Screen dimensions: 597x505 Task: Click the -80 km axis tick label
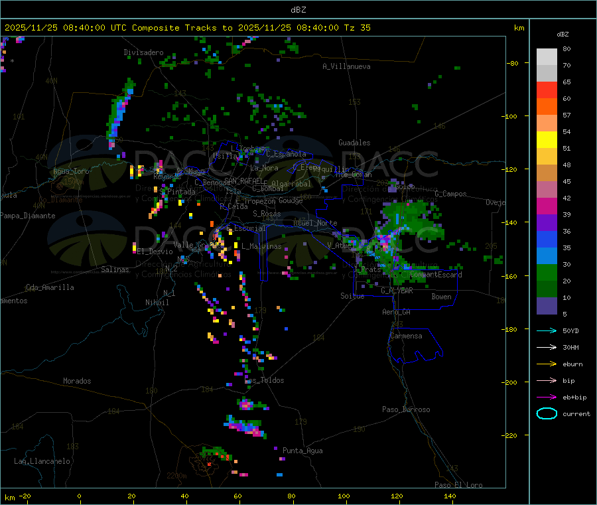(512, 63)
